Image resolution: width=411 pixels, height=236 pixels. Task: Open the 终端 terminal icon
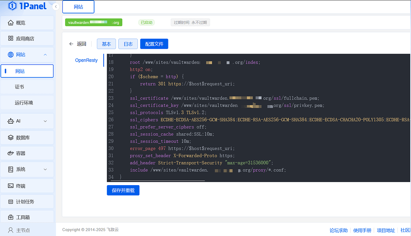point(11,186)
